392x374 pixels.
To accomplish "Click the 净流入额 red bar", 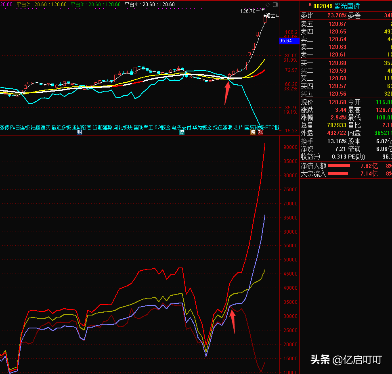I will [x=339, y=165].
